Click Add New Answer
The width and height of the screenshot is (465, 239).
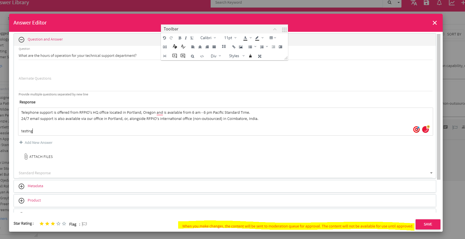pos(36,143)
